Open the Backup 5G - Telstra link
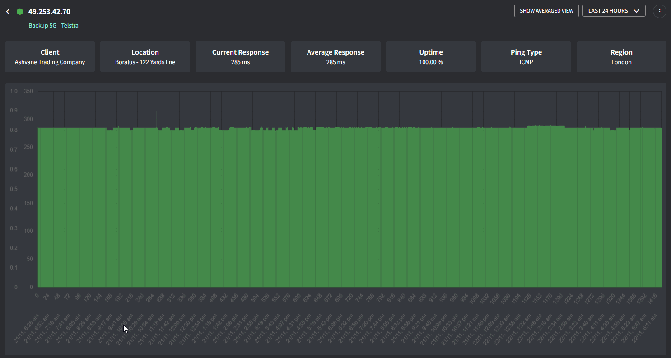This screenshot has width=671, height=358. pyautogui.click(x=53, y=25)
